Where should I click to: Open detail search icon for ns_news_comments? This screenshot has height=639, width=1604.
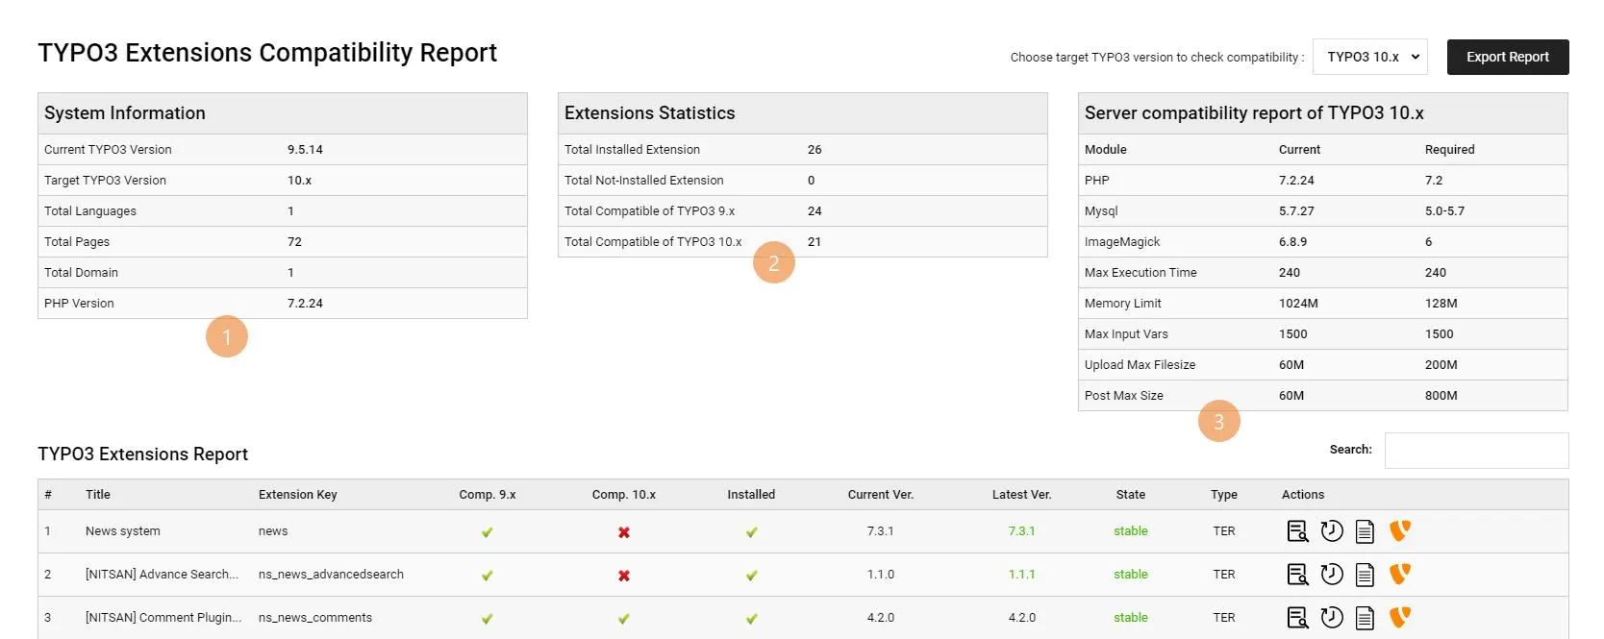(x=1297, y=618)
